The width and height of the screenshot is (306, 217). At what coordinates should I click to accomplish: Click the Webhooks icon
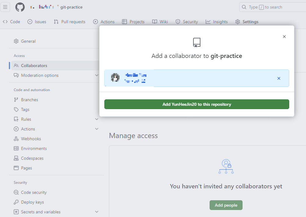[x=16, y=139]
